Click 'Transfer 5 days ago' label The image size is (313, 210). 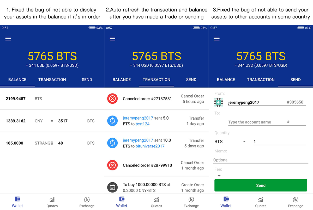pyautogui.click(x=194, y=143)
